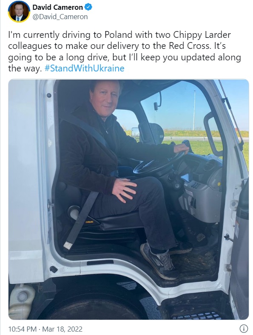Follow the #StandWithUkraine hashtag
The image size is (253, 335).
(85, 68)
